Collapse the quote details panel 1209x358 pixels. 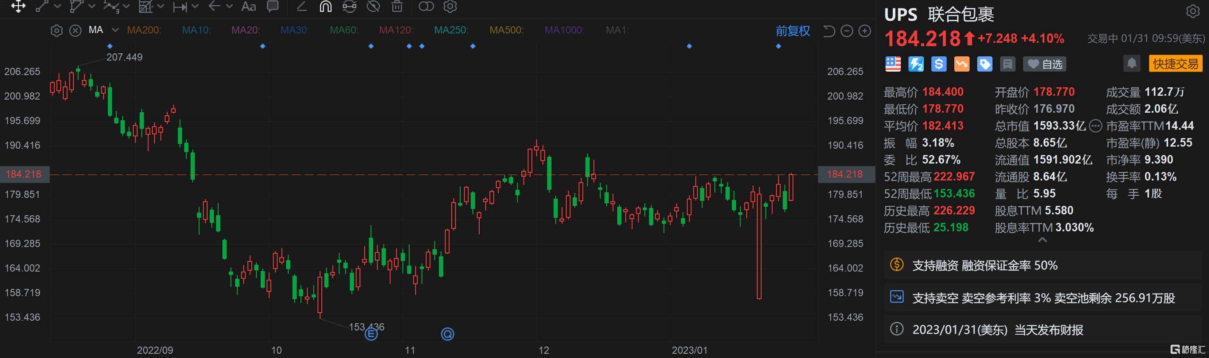[1043, 240]
